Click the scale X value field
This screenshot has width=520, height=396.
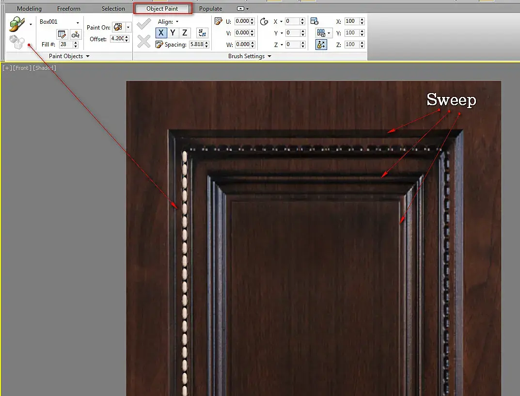coord(351,21)
